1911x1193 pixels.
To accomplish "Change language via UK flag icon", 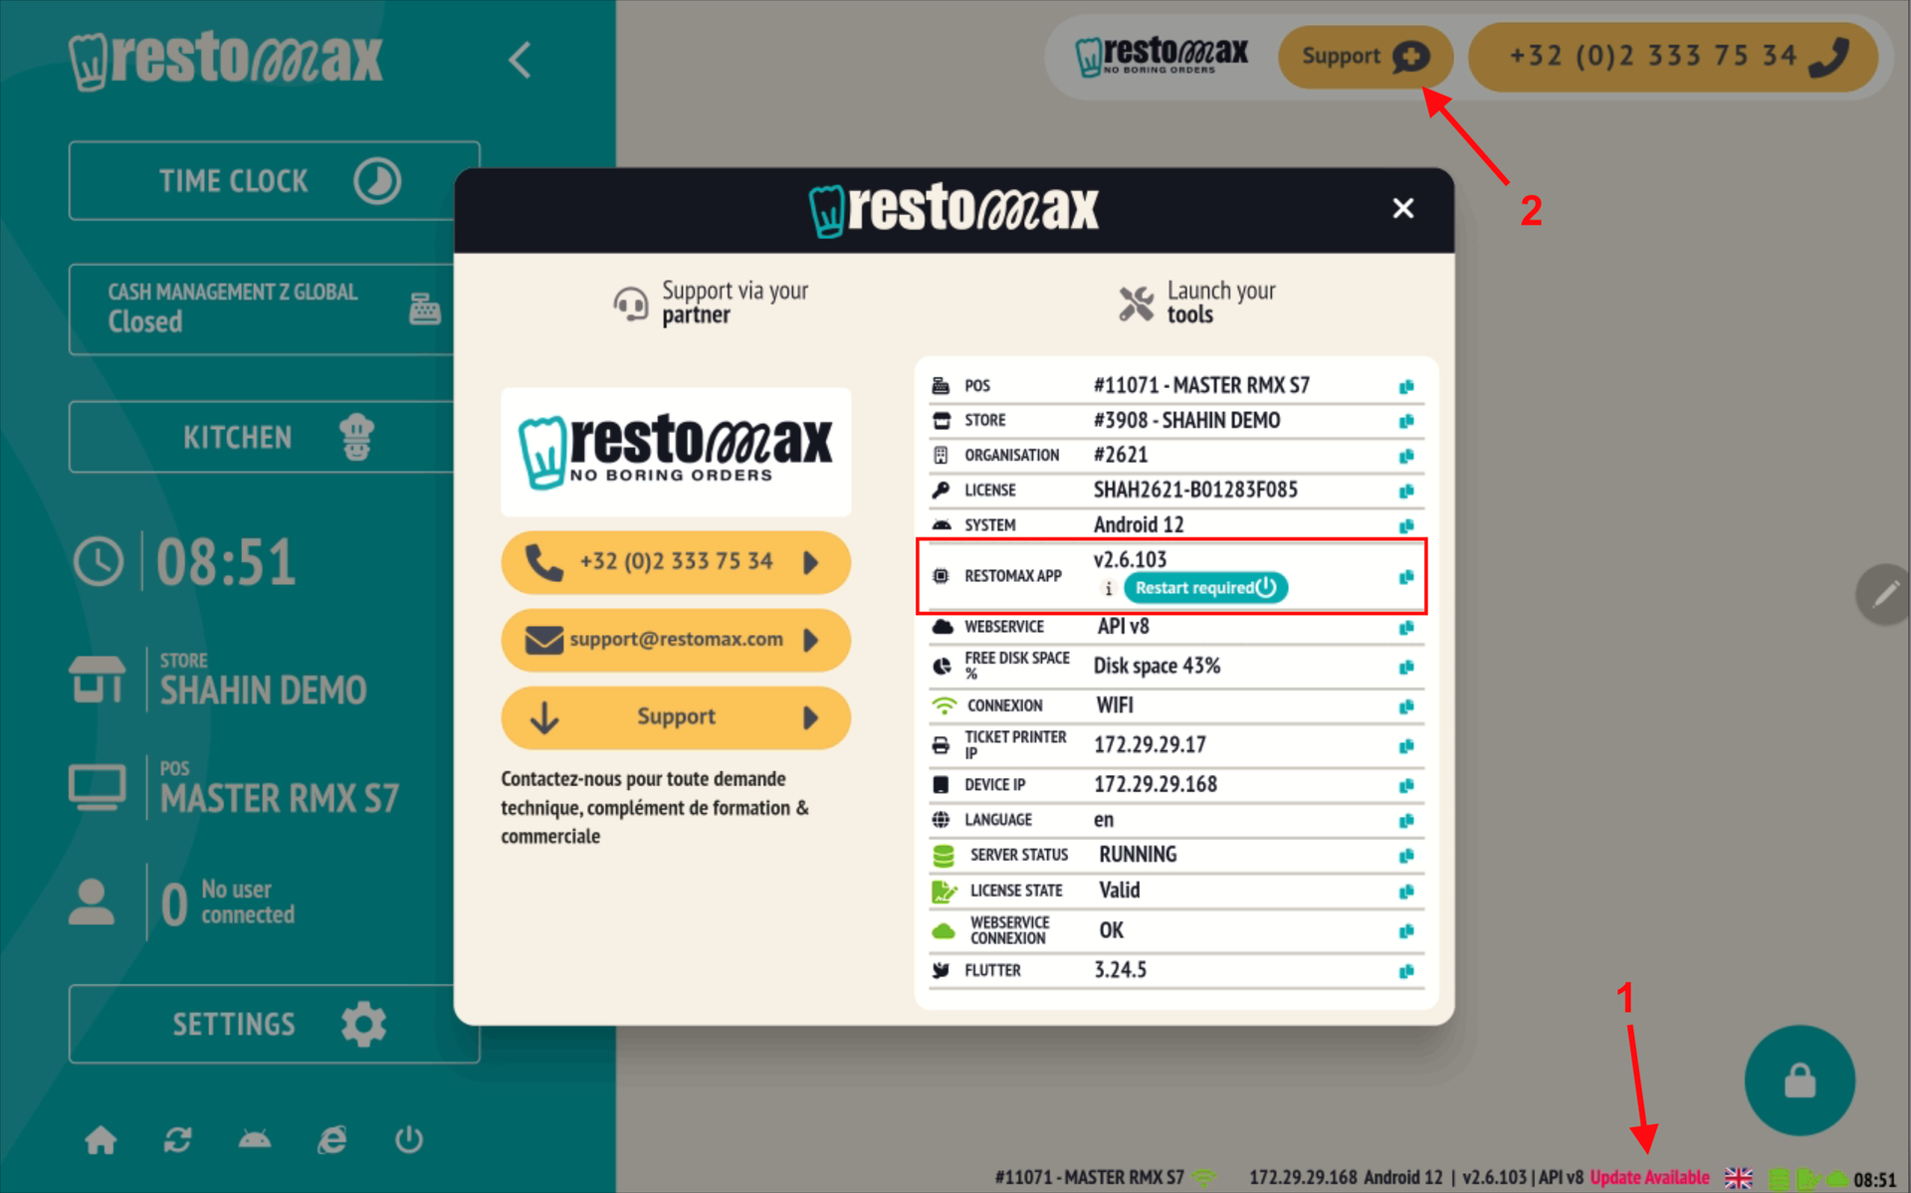I will [x=1738, y=1178].
